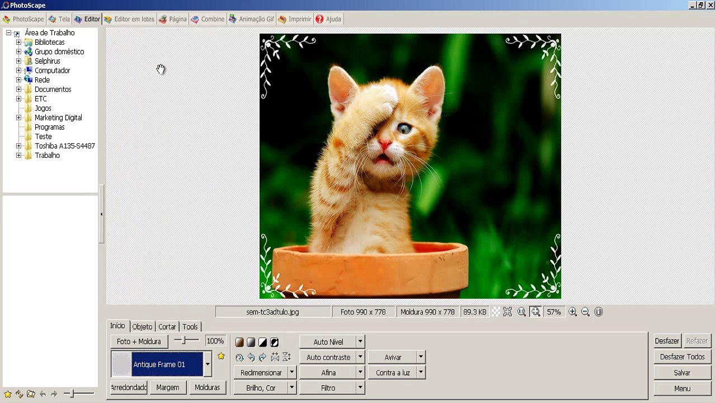Flip the image vertically
716x403 pixels.
(x=286, y=357)
